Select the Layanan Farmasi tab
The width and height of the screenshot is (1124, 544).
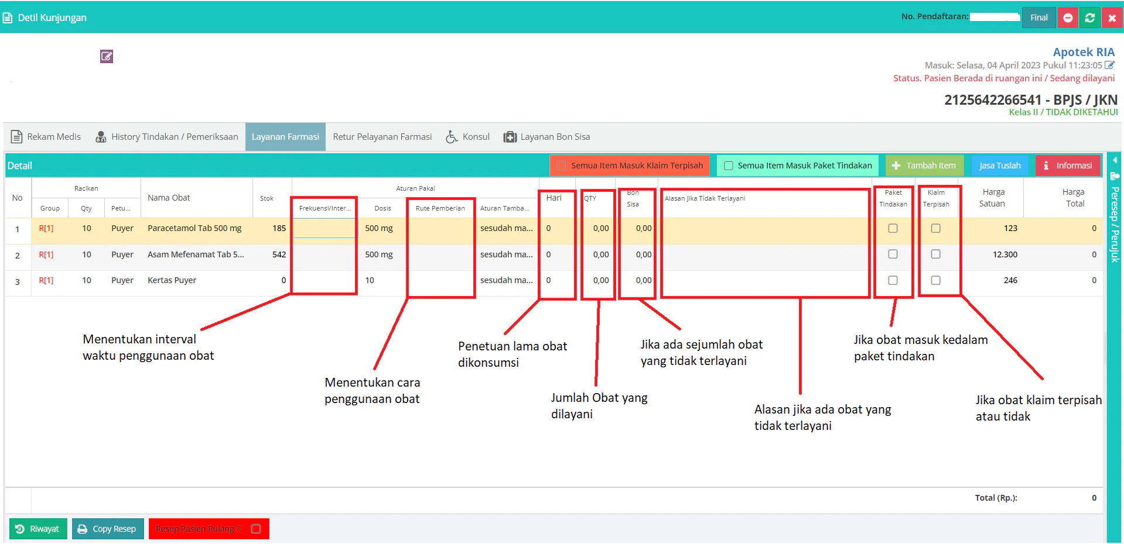pos(285,137)
